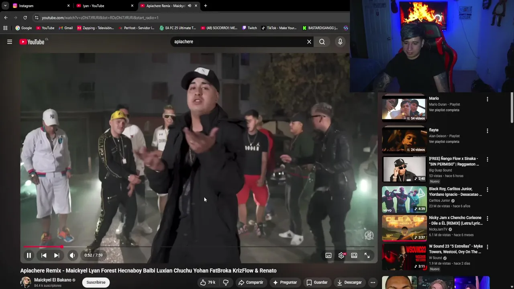The height and width of the screenshot is (289, 514).
Task: Download the video with Descargar
Action: coord(349,283)
